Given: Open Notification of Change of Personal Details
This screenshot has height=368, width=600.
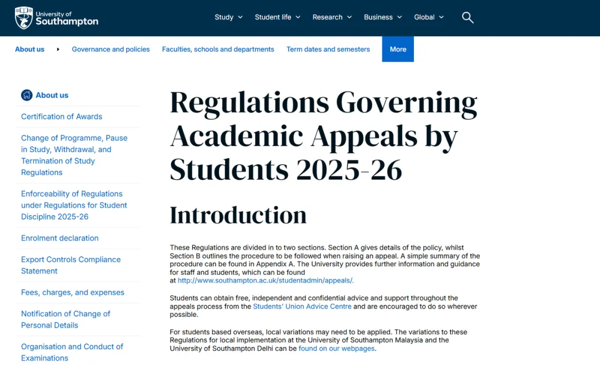Looking at the screenshot, I should pyautogui.click(x=66, y=320).
